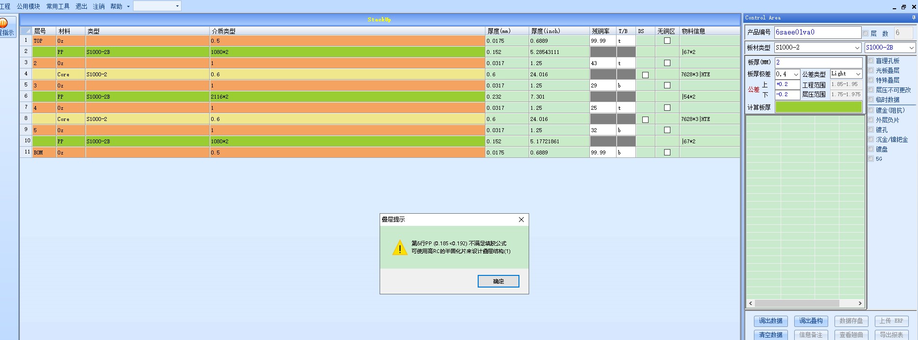Click the right arrow of the horizontal scrollbar

point(860,303)
